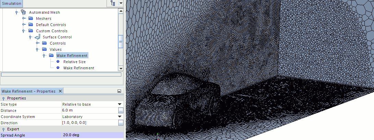Collapse the Expert properties section
The width and height of the screenshot is (374, 140).
pyautogui.click(x=3, y=129)
